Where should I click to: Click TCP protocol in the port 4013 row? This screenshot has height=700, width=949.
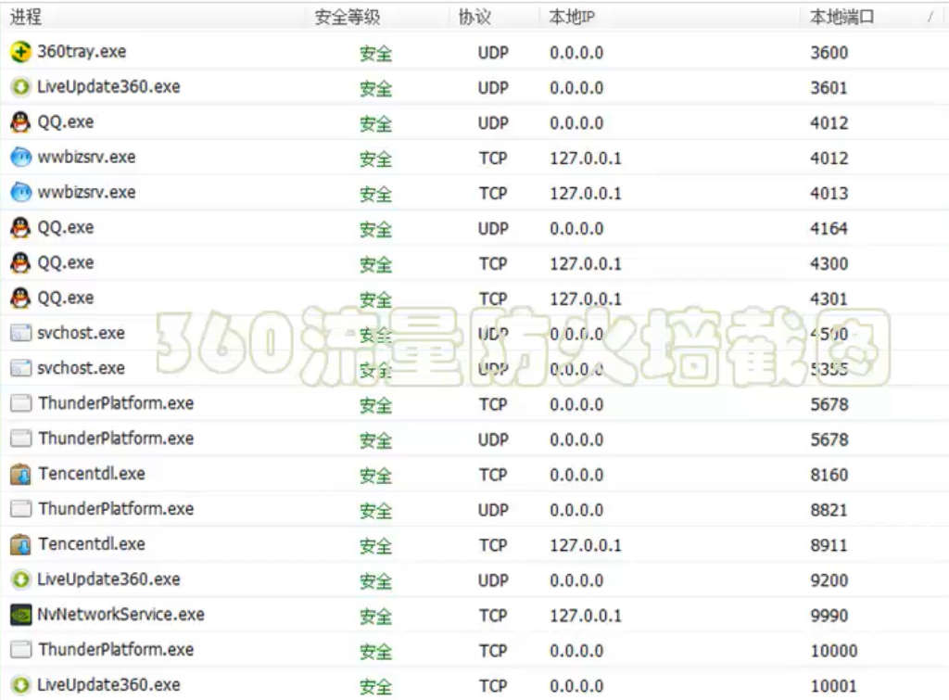(493, 193)
